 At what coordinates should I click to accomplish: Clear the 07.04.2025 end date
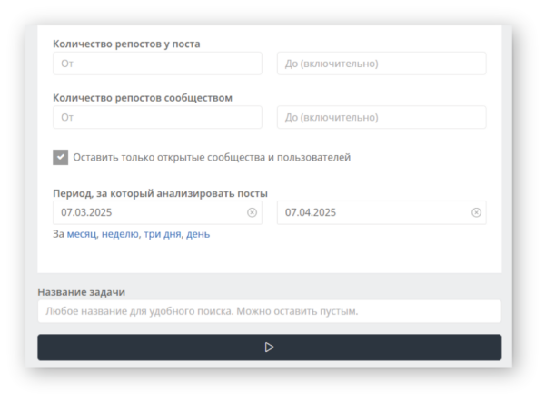tap(476, 212)
